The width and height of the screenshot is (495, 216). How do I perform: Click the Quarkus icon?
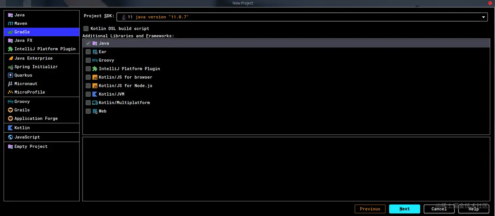(10, 75)
